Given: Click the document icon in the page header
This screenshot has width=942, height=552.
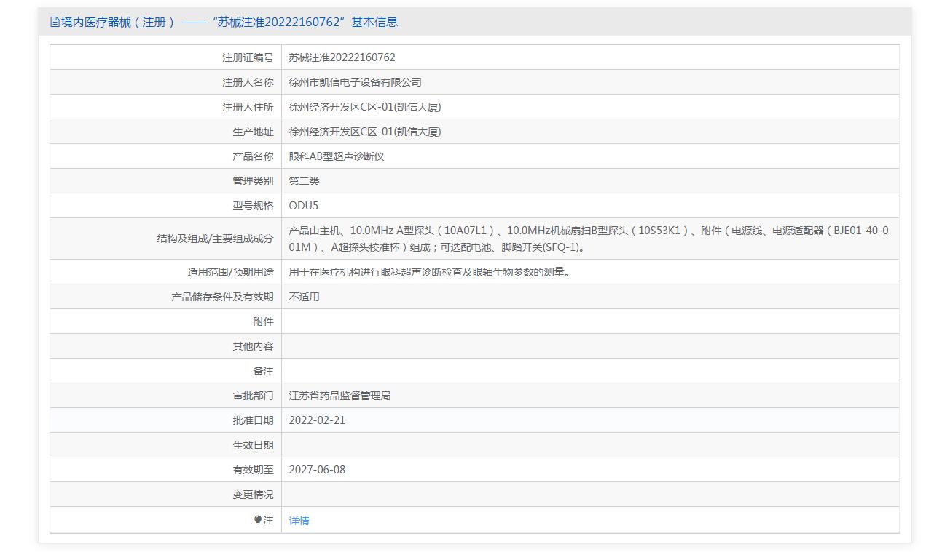Looking at the screenshot, I should 55,22.
